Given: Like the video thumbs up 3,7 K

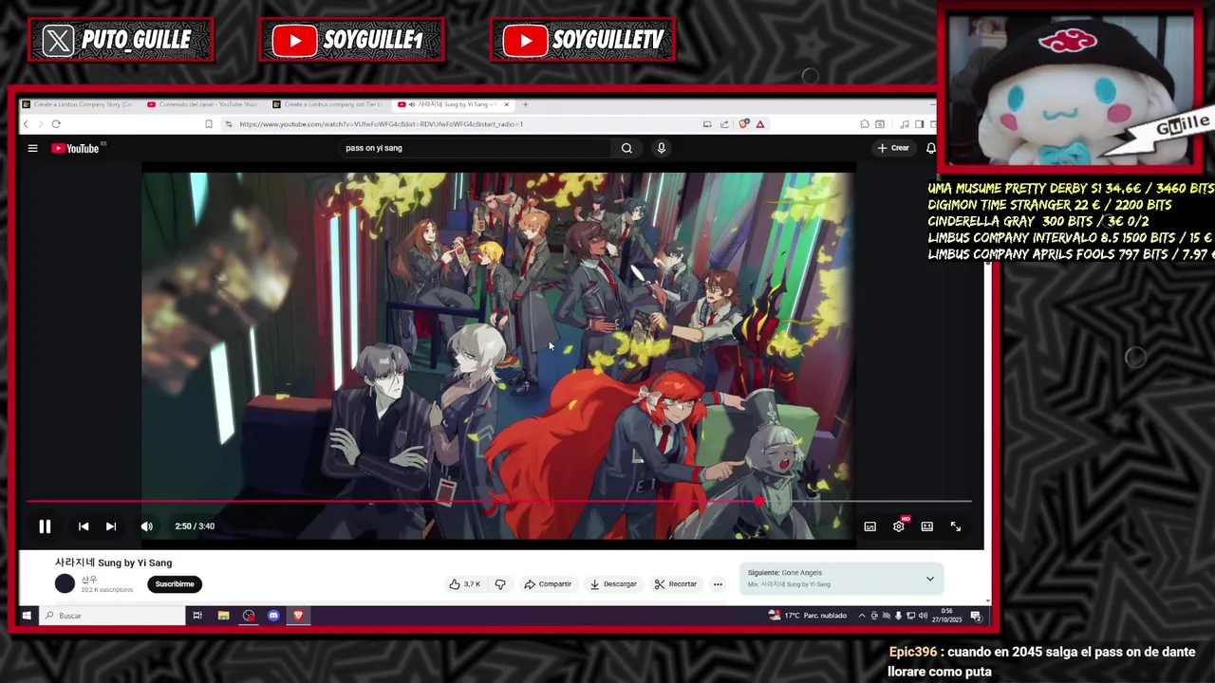Looking at the screenshot, I should pos(465,584).
